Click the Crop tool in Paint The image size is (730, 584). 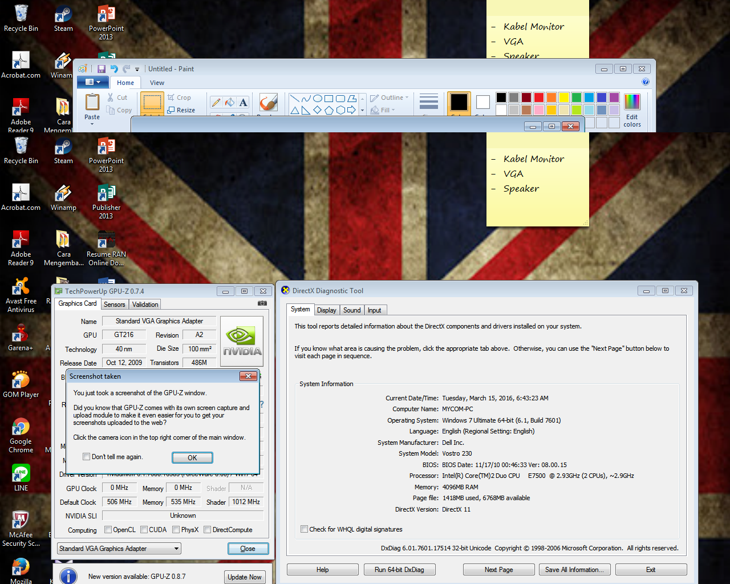click(x=179, y=98)
